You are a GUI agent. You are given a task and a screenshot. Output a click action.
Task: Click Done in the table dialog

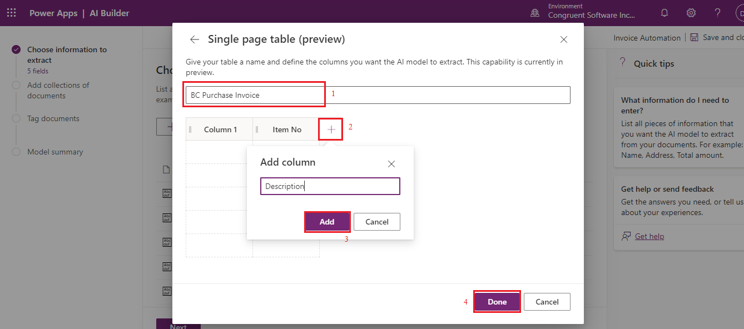(x=497, y=302)
